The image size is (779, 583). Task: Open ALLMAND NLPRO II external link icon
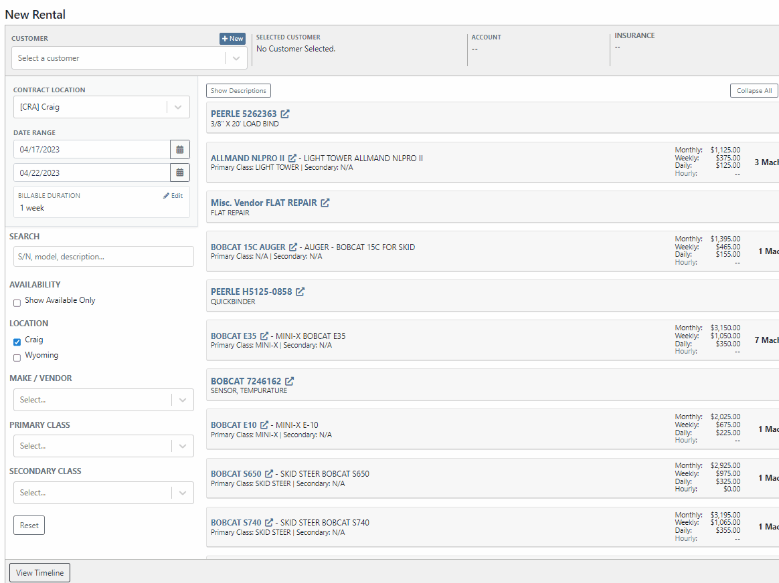(292, 158)
